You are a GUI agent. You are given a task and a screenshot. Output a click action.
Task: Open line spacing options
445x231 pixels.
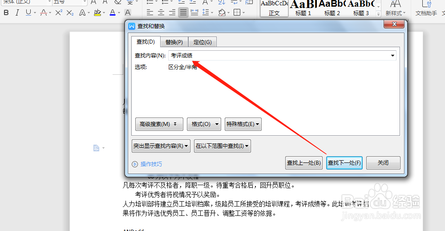point(206,13)
